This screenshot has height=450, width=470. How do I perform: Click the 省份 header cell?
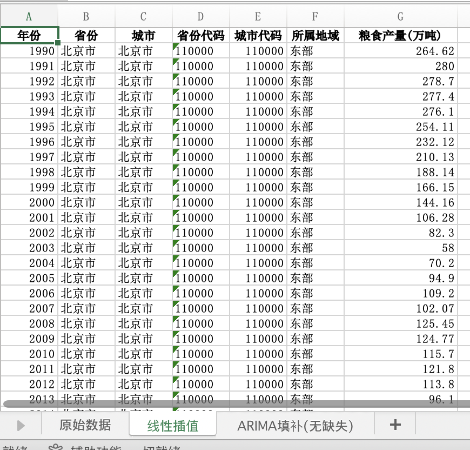tap(86, 35)
